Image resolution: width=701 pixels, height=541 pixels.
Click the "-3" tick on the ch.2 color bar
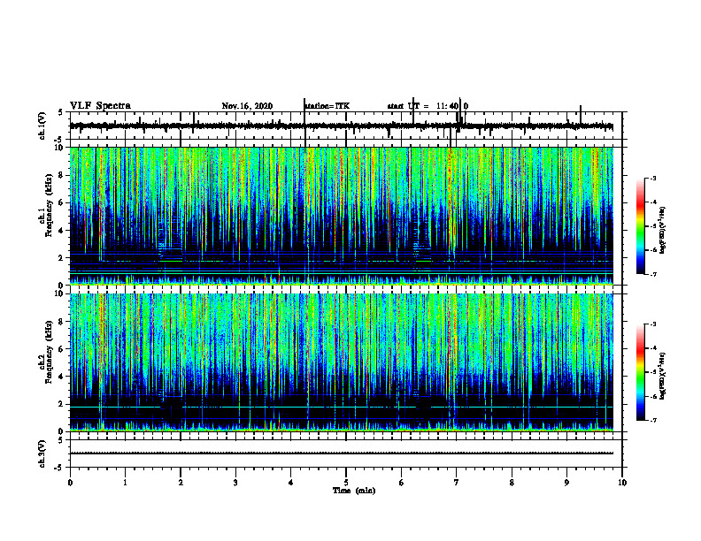pos(652,324)
